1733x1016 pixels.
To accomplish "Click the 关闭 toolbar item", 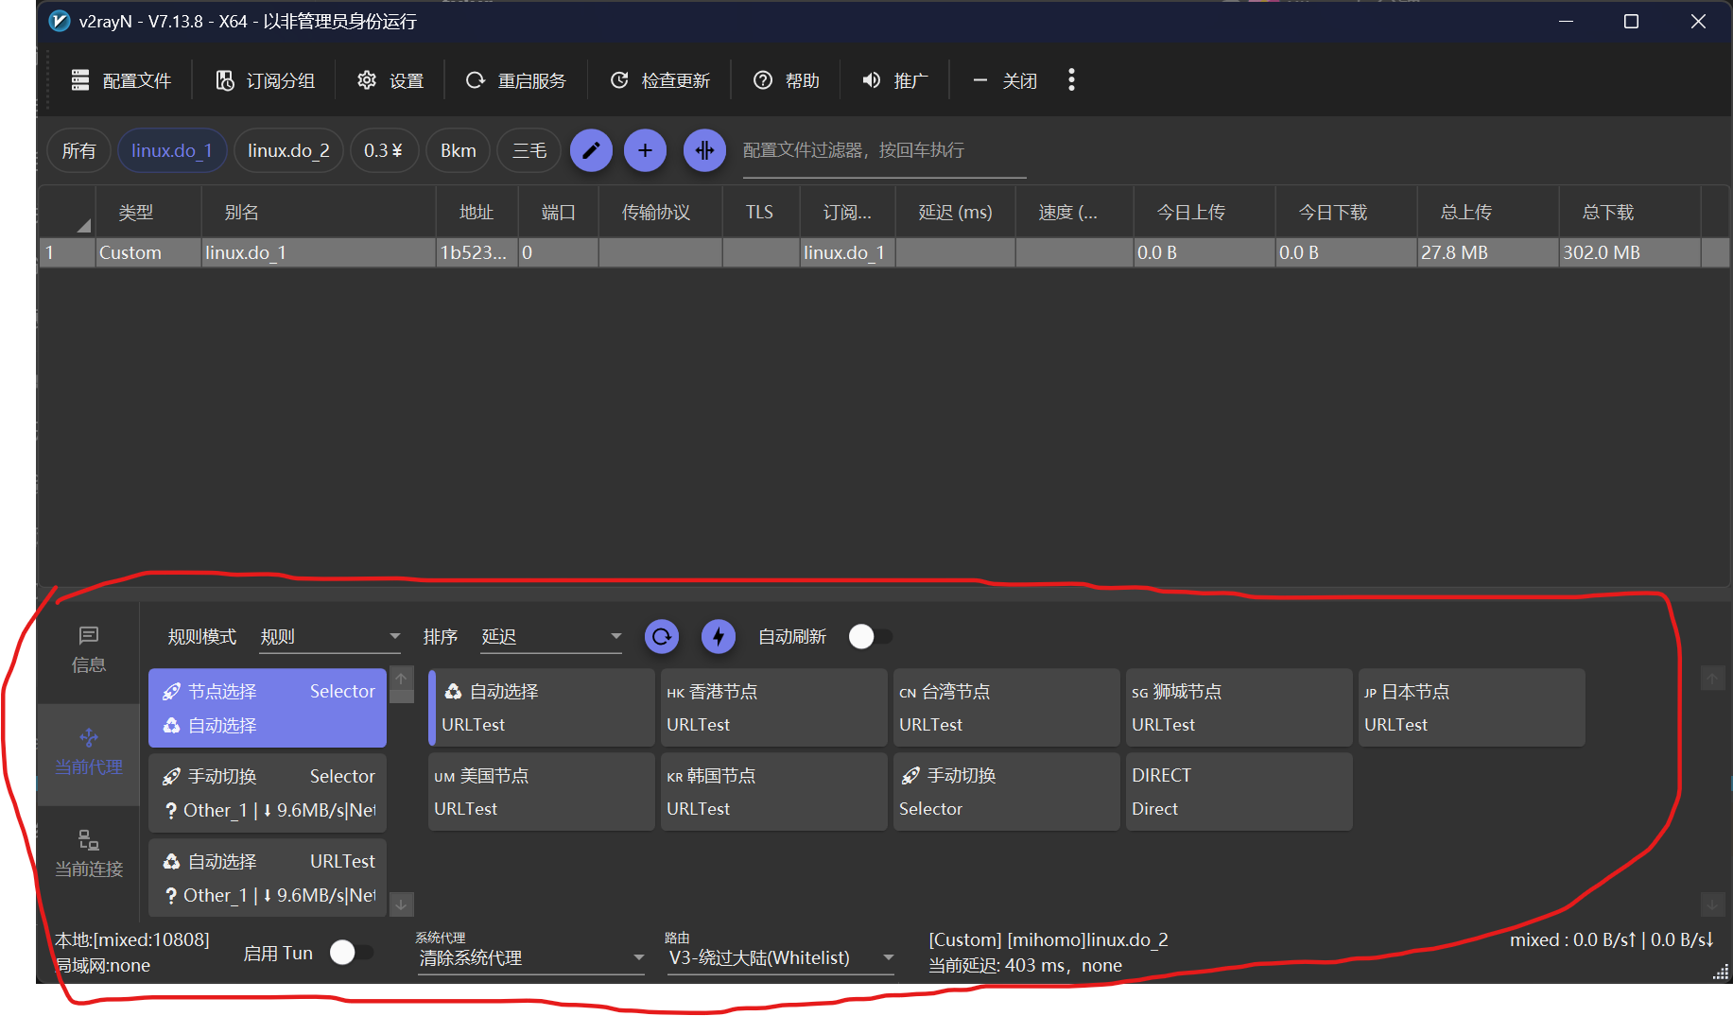I will point(1004,80).
